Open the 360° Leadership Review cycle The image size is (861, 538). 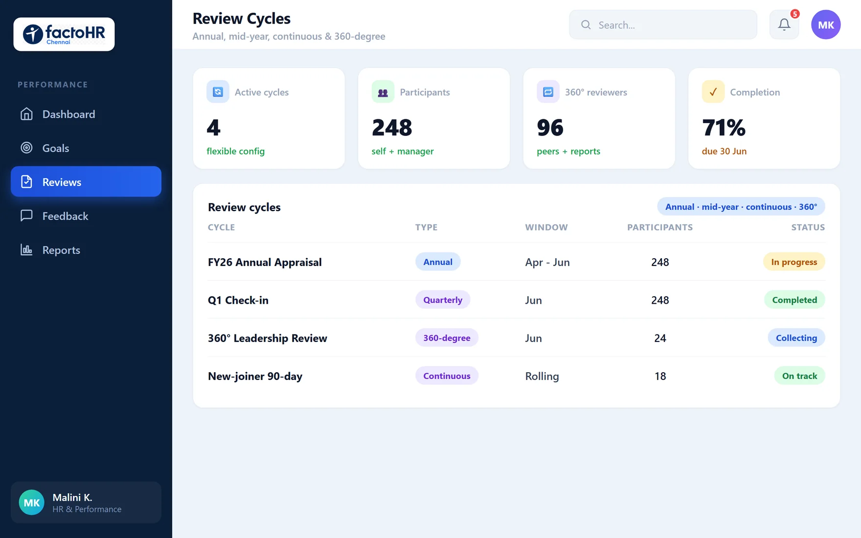coord(268,338)
